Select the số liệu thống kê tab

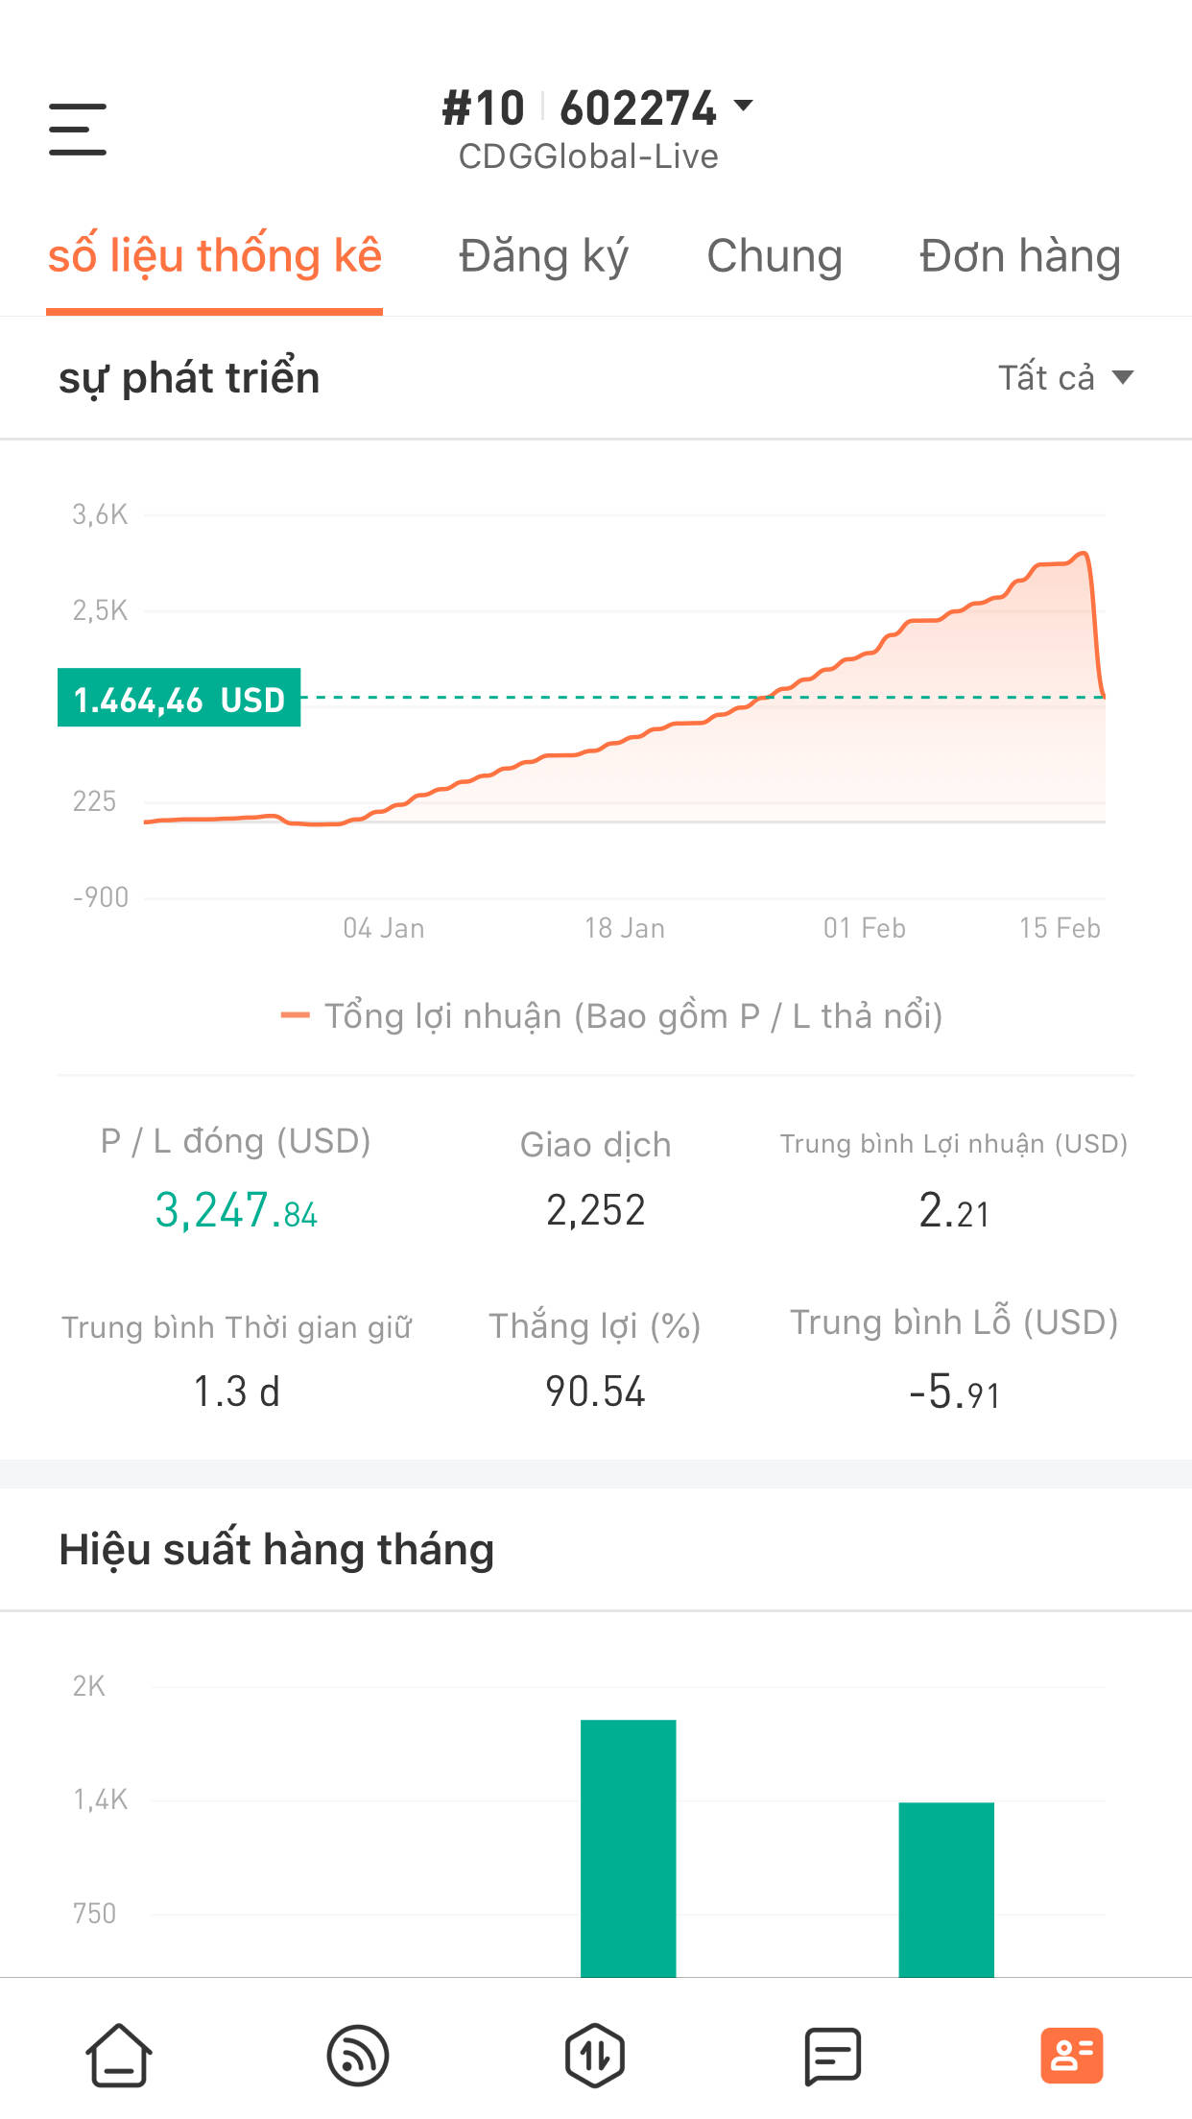click(215, 256)
